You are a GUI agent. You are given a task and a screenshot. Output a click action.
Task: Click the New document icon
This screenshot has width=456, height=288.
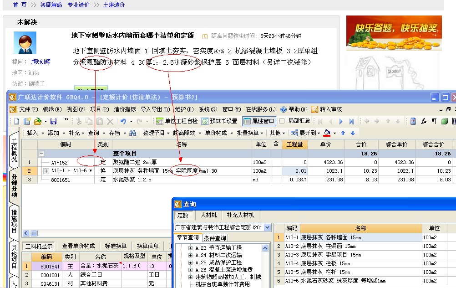[x=16, y=121]
